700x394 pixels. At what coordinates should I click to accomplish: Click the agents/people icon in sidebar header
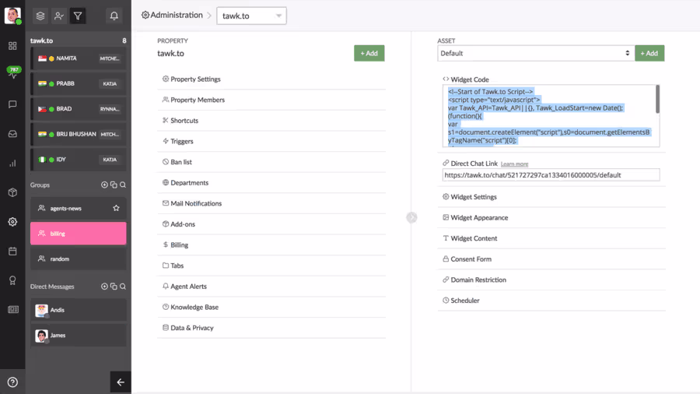tap(59, 16)
